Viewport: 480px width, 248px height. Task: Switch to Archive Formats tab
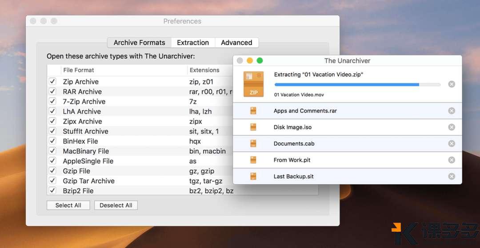click(139, 43)
